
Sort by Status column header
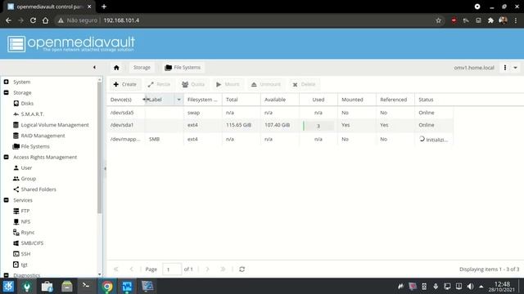click(434, 100)
